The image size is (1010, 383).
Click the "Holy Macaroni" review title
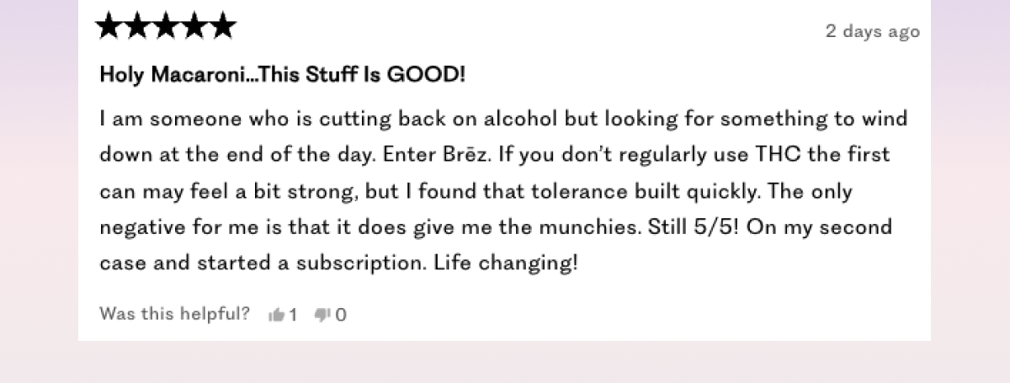tap(283, 75)
